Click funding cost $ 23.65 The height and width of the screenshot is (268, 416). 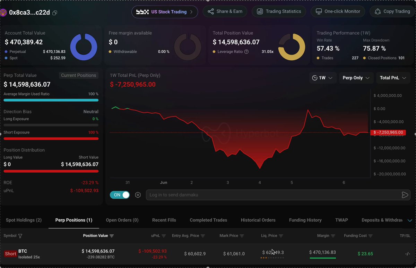click(x=365, y=254)
